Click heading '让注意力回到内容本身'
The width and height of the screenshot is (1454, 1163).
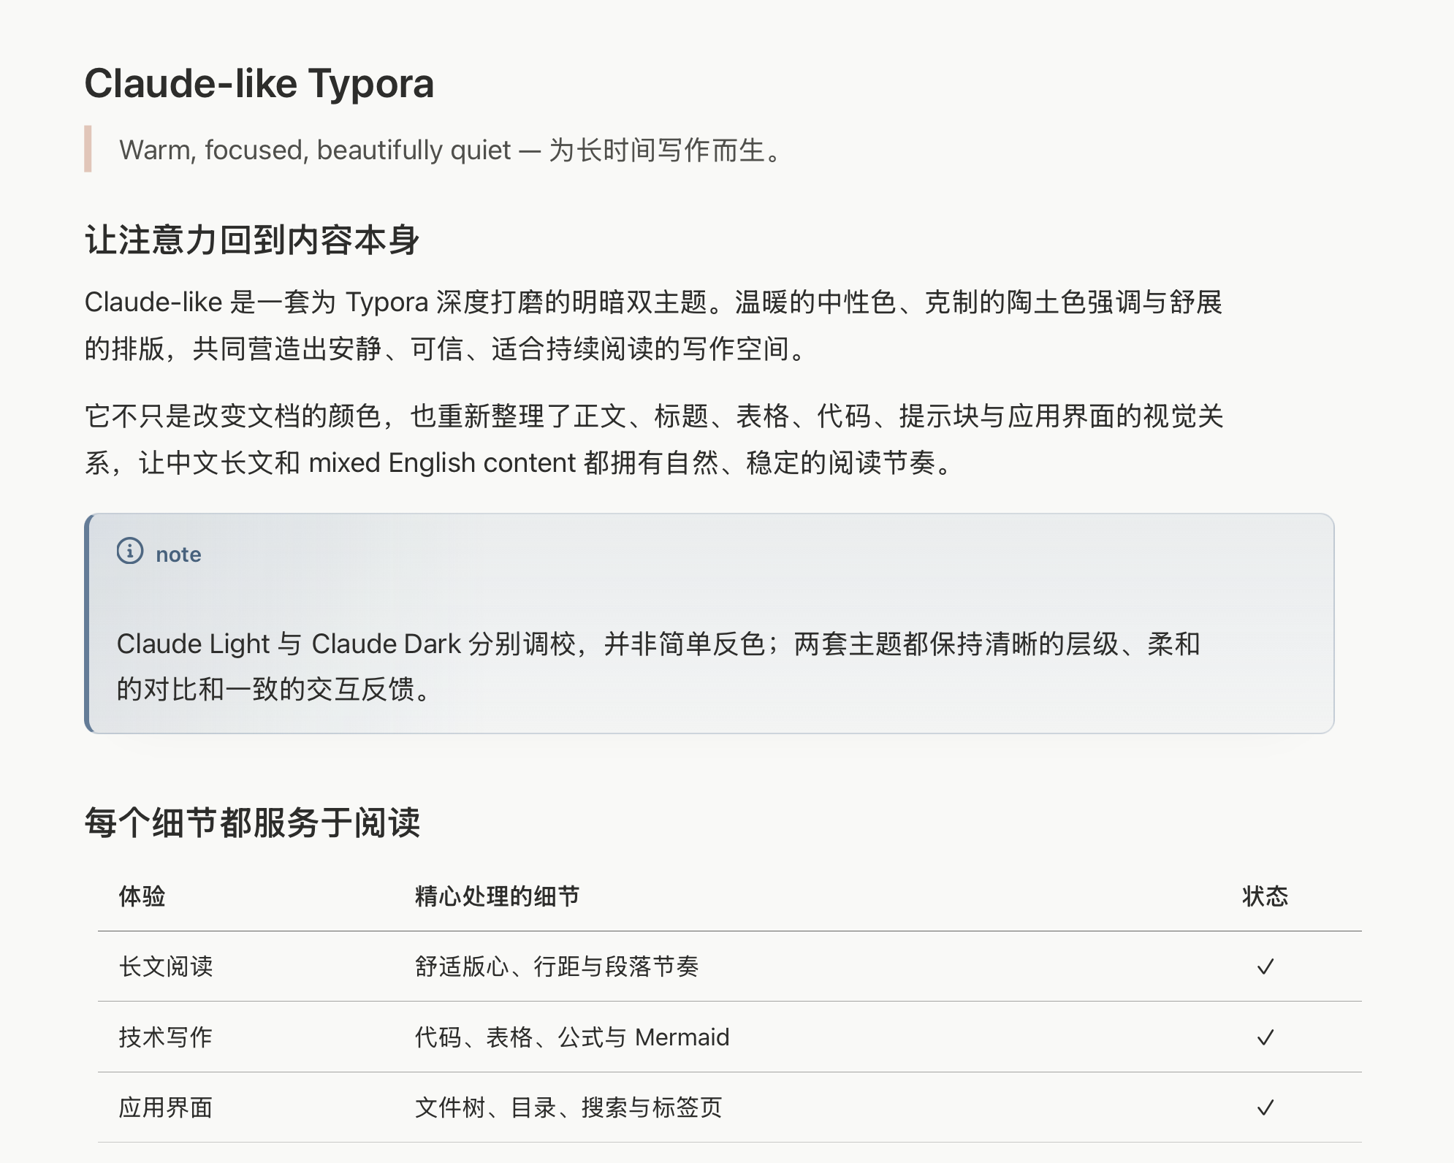(x=252, y=240)
